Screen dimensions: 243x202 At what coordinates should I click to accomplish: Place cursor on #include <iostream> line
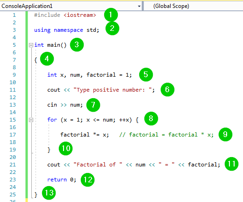(65, 15)
